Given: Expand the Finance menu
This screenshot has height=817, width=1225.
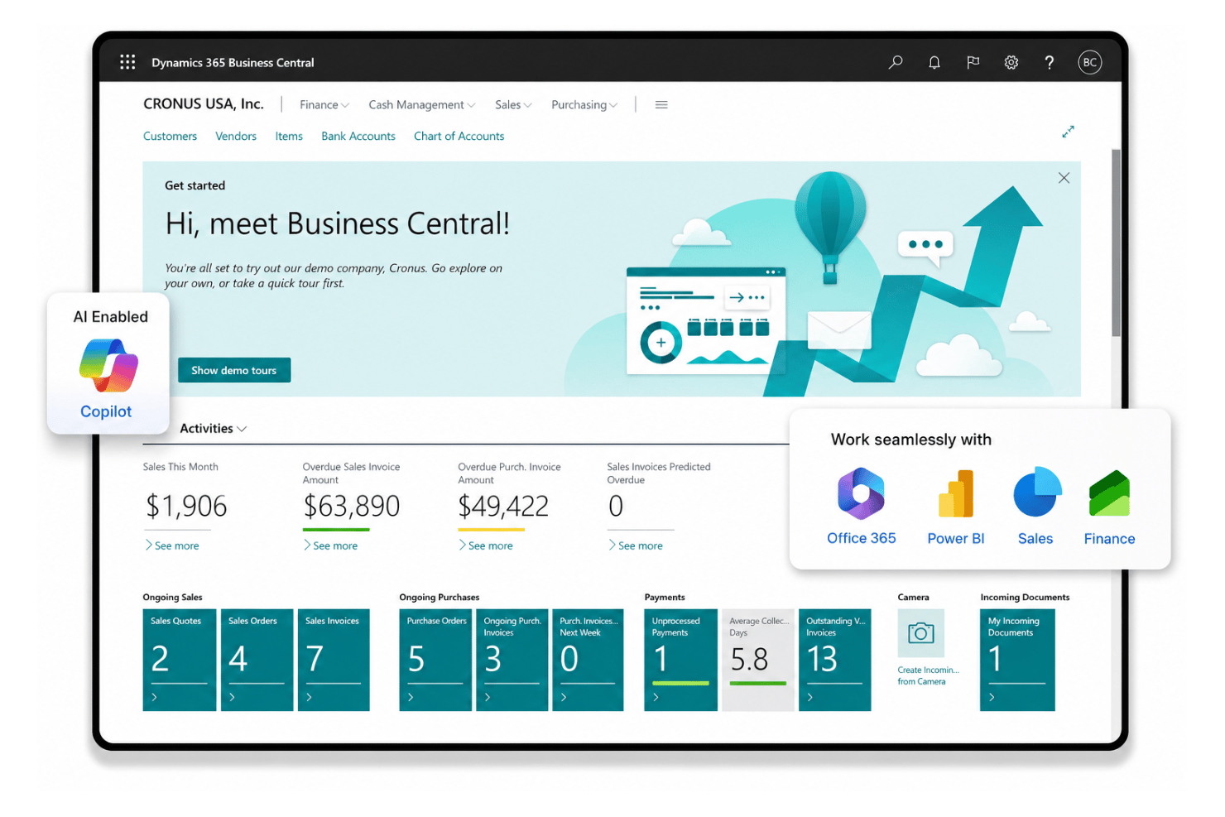Looking at the screenshot, I should click(x=324, y=105).
